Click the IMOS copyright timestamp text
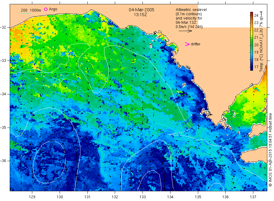 point(270,150)
